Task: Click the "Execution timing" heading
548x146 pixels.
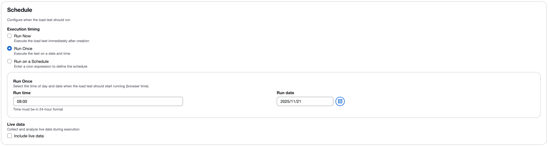Action: coord(23,29)
